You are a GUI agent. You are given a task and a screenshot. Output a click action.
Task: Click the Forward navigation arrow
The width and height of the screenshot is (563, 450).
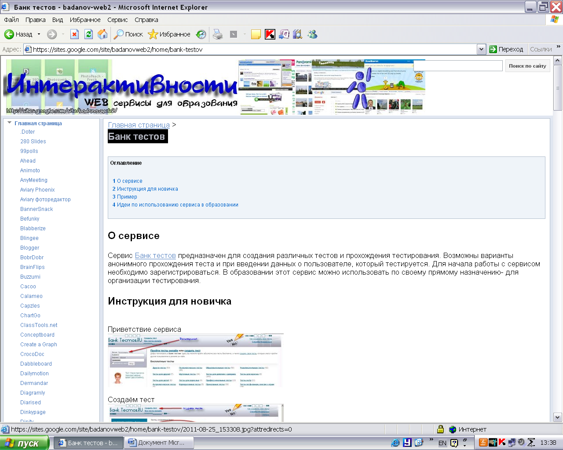52,34
